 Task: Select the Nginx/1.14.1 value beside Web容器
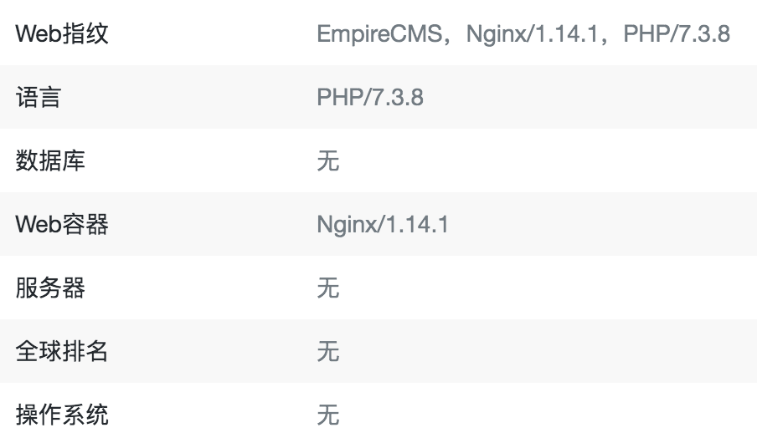[383, 225]
